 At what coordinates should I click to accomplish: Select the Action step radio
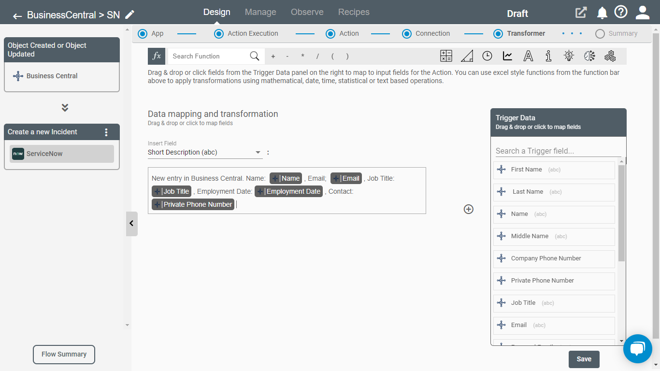tap(330, 34)
